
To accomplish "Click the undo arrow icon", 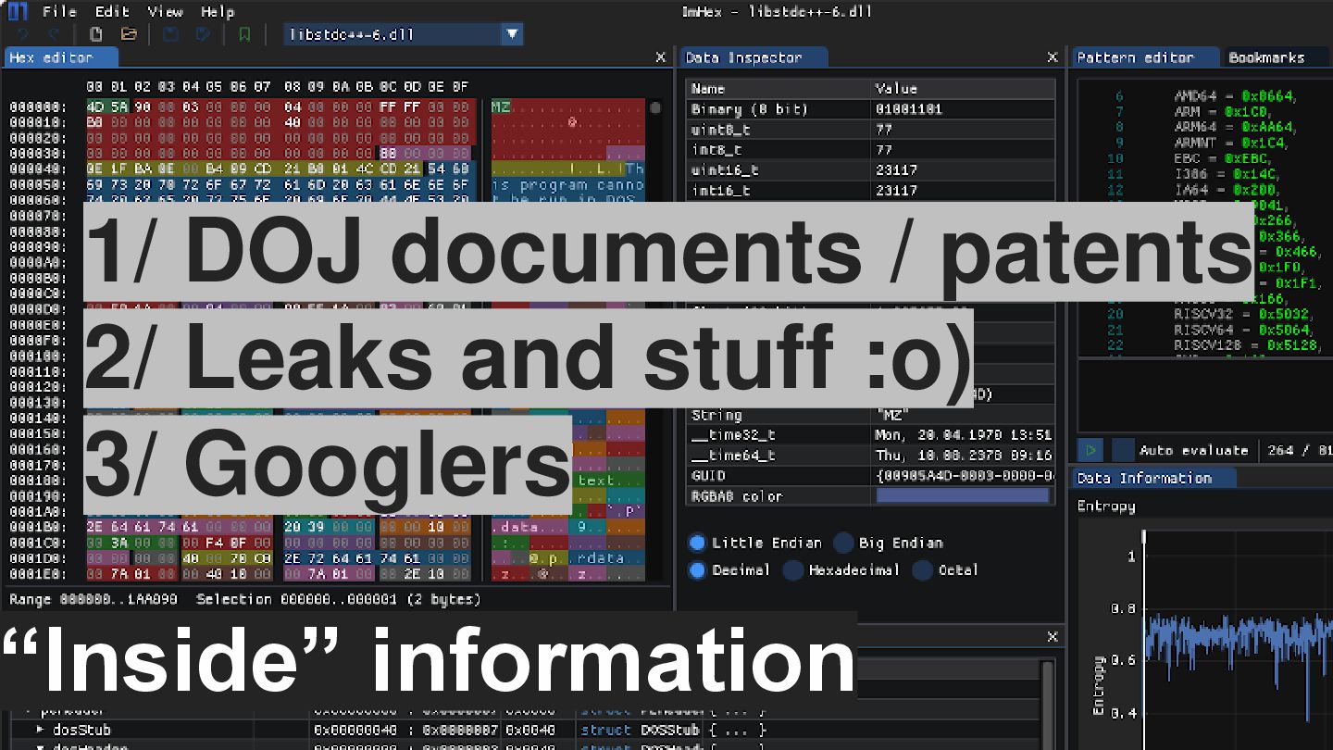I will coord(23,35).
